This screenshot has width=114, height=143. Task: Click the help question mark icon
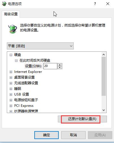(95, 4)
